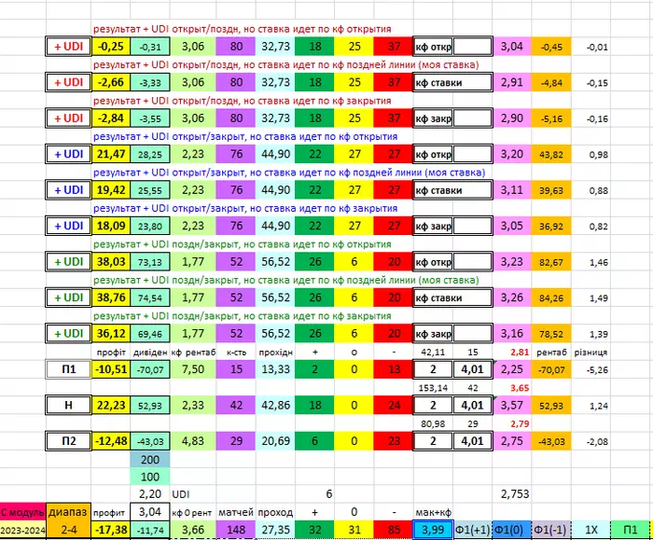Click the value 2,753
The image size is (653, 540).
click(515, 494)
